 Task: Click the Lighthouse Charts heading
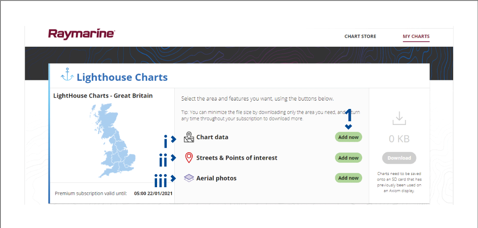122,77
